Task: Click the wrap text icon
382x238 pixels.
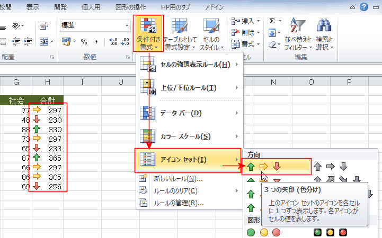Action: coord(44,25)
